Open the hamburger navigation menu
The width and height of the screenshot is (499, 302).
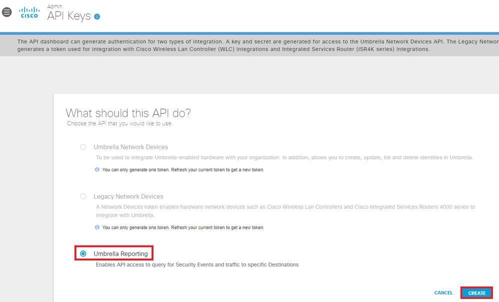pos(6,12)
